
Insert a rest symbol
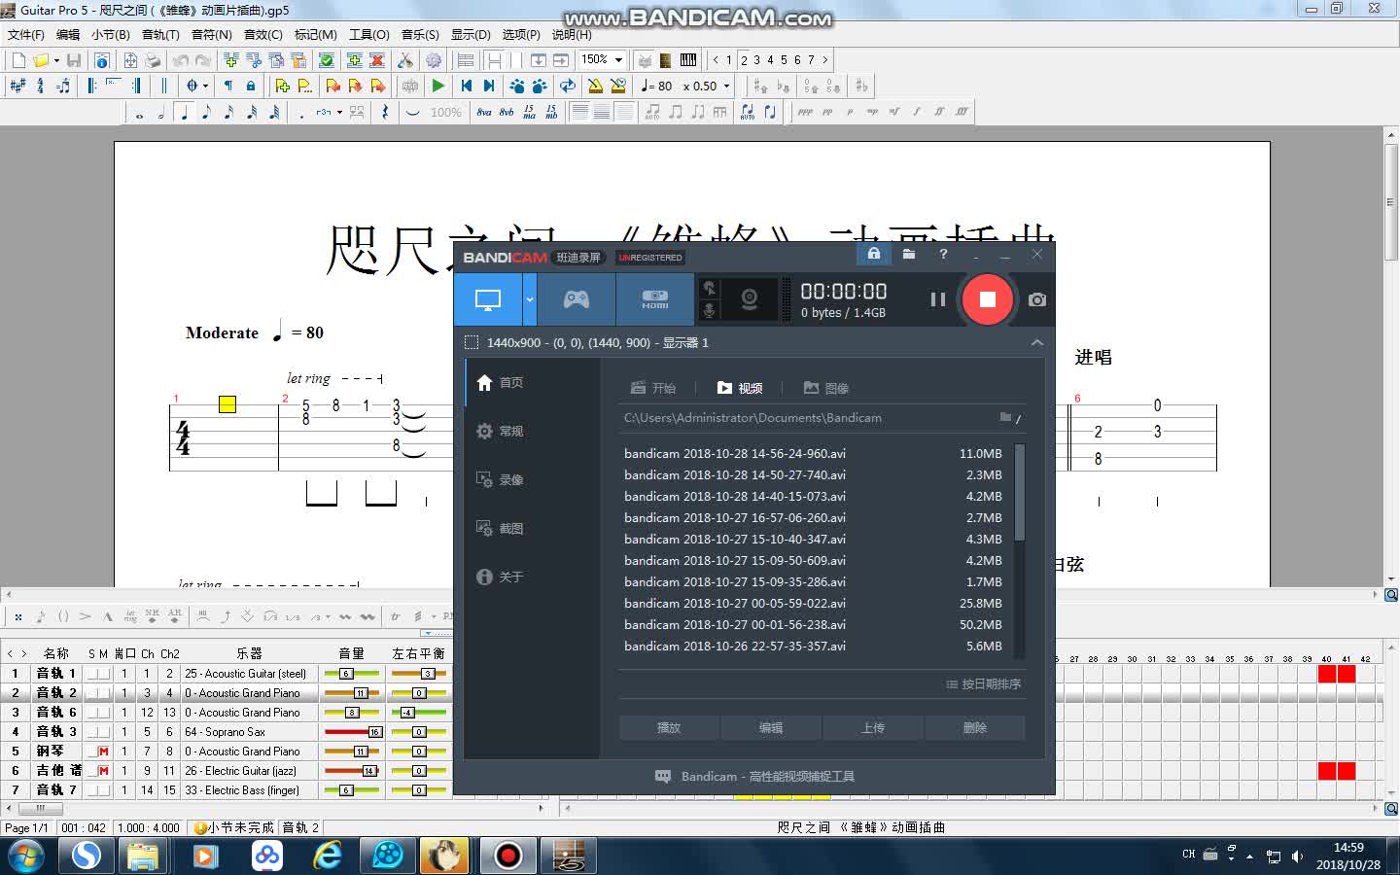coord(385,112)
